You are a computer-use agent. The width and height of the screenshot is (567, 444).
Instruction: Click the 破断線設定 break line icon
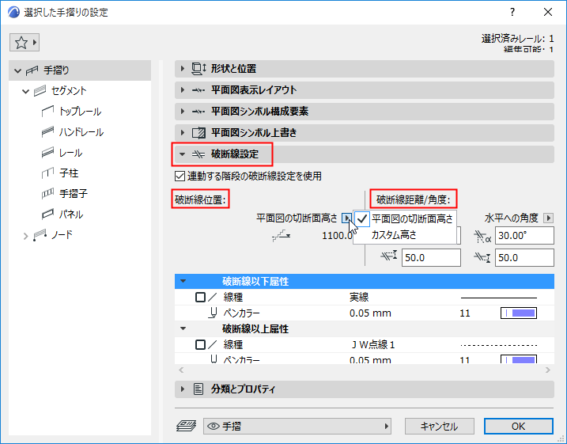point(198,154)
